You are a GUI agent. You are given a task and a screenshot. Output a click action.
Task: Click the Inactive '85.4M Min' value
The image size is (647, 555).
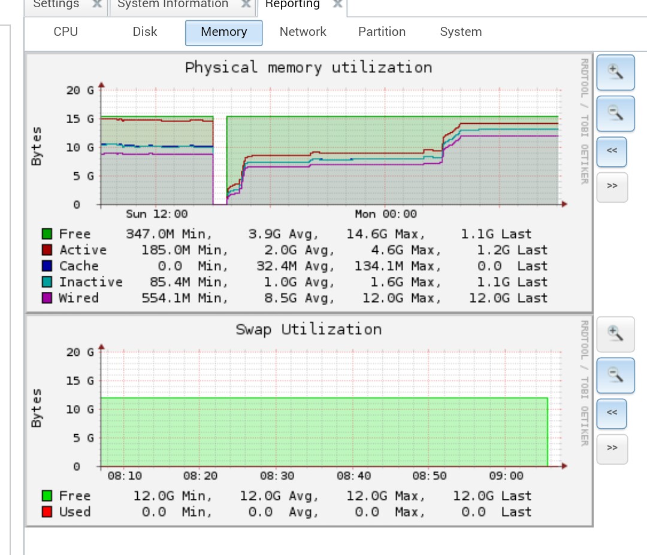[x=189, y=282]
